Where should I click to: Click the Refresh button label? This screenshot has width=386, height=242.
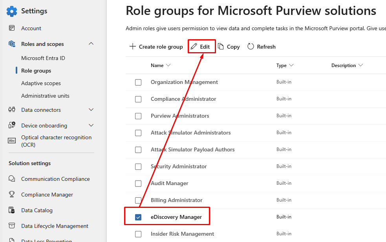(266, 47)
